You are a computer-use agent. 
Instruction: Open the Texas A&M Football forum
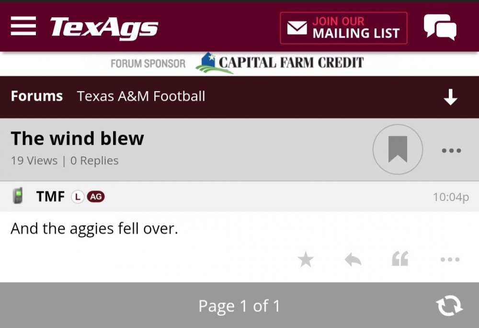[x=141, y=96]
